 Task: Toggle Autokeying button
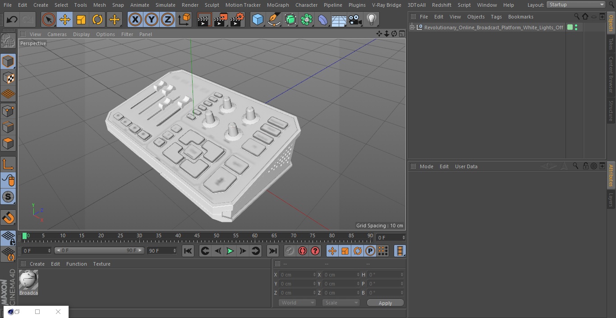pos(303,251)
